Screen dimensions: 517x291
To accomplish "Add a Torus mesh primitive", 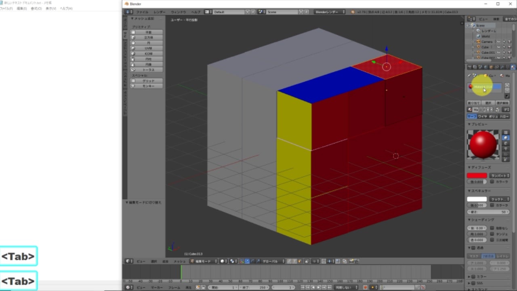I will [147, 70].
